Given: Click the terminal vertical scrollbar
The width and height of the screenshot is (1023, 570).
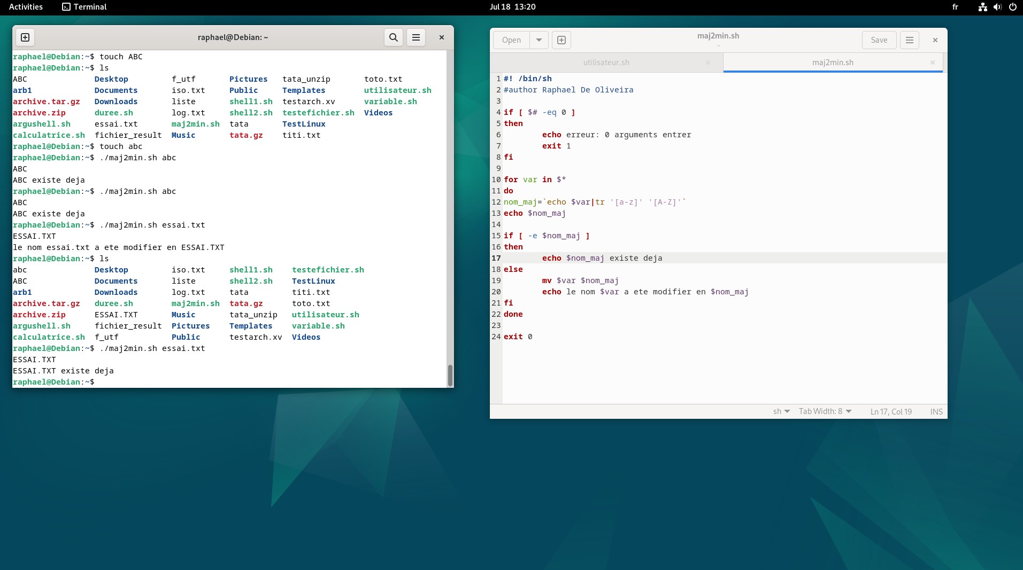Looking at the screenshot, I should pyautogui.click(x=450, y=375).
